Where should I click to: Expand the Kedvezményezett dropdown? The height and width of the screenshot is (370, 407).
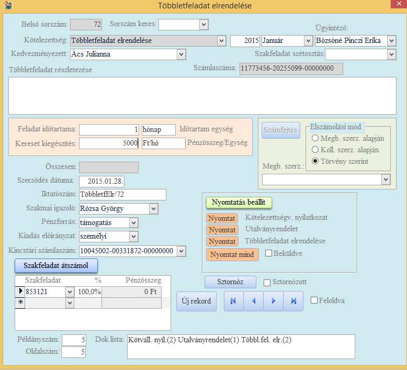(181, 54)
